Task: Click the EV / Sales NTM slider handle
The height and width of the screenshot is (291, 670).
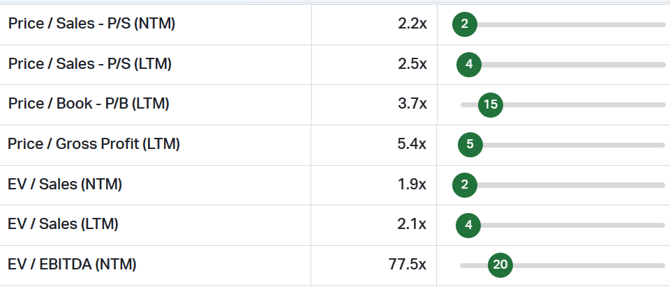Action: 464,185
